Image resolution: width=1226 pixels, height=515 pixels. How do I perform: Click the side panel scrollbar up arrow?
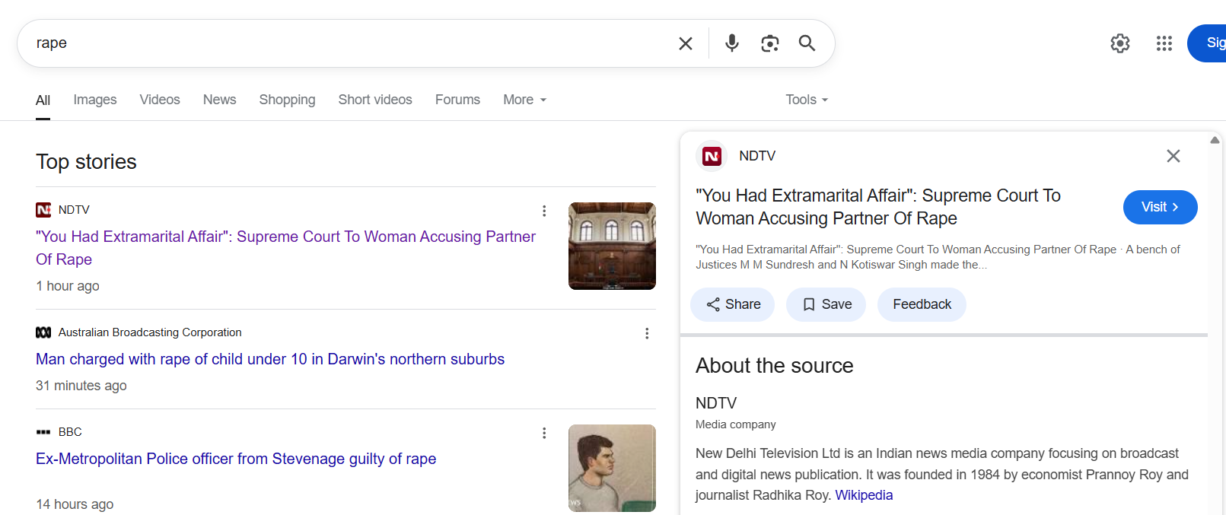[1215, 140]
